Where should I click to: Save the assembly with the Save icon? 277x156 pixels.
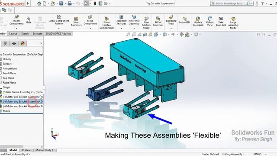tap(61, 3)
